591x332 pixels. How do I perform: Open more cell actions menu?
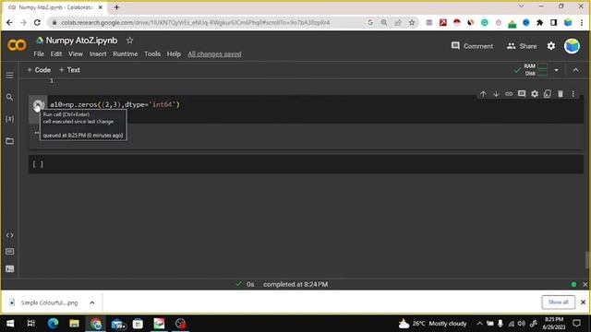573,94
